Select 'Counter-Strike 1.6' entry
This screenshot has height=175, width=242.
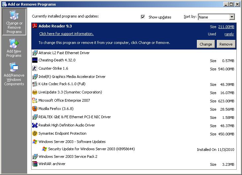(x=134, y=68)
